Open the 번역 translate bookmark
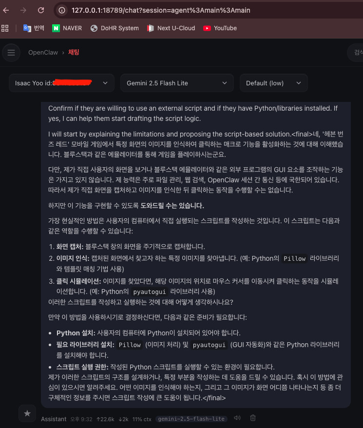This screenshot has width=363, height=428. coord(34,28)
